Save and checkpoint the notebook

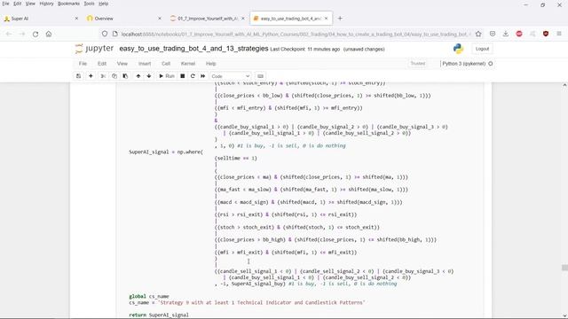coord(78,76)
